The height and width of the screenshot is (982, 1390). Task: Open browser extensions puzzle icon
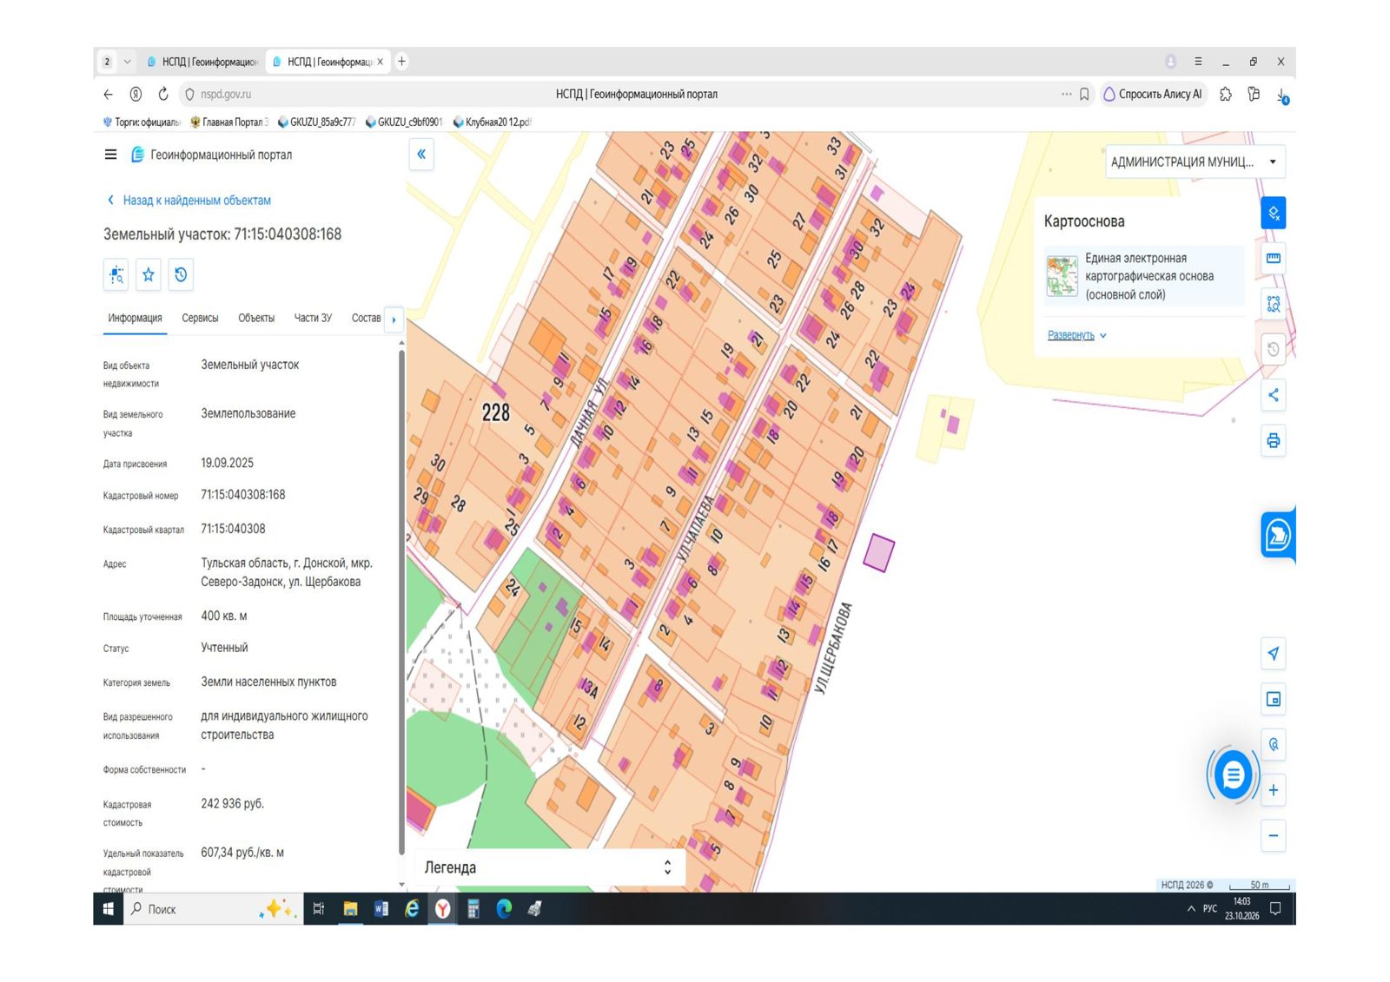pyautogui.click(x=1226, y=94)
